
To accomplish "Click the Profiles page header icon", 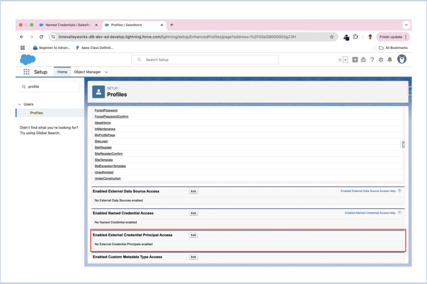I will point(98,92).
